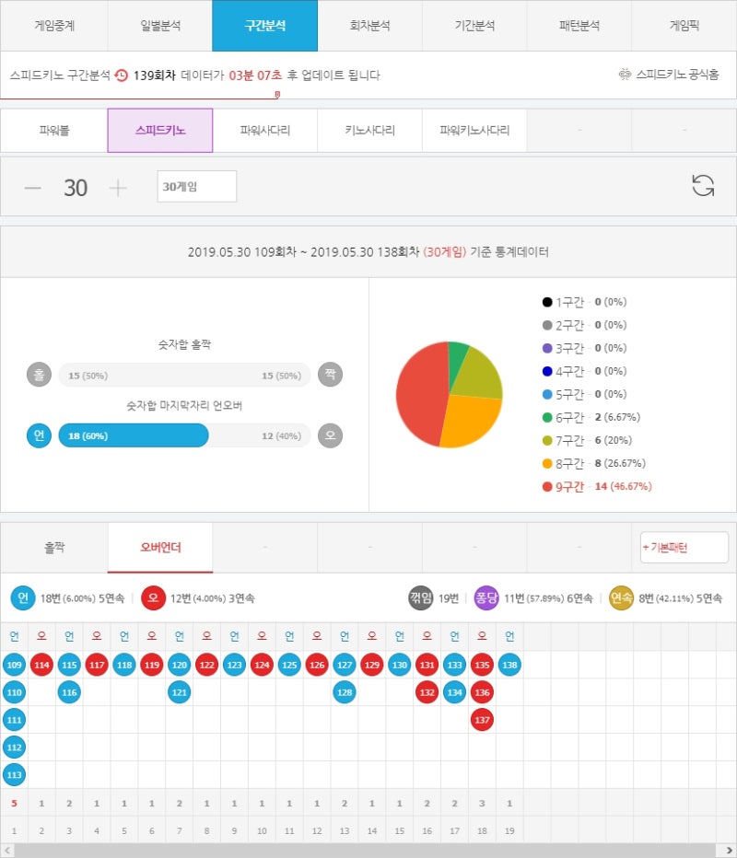Select round 129 red ball

coord(372,665)
